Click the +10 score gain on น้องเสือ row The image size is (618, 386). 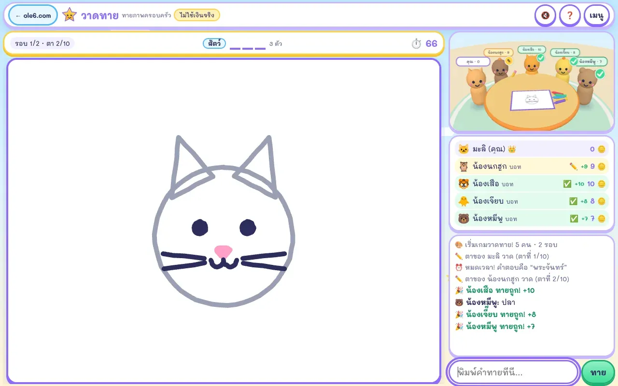(579, 184)
